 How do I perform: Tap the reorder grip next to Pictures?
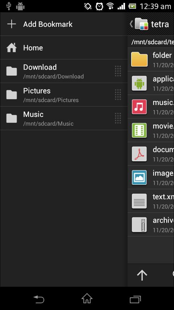(118, 95)
